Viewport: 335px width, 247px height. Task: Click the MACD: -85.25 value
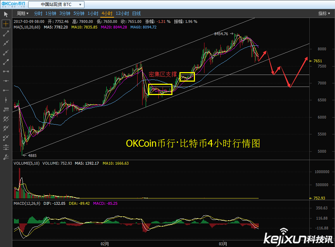(x=105, y=203)
